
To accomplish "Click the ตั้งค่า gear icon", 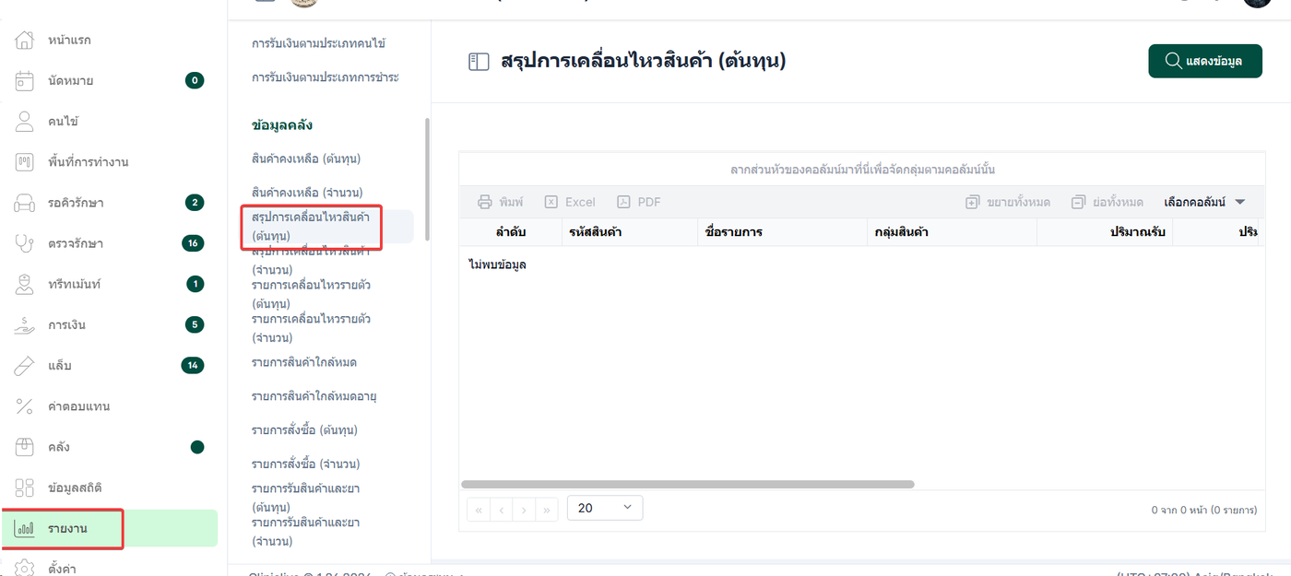I will [25, 567].
